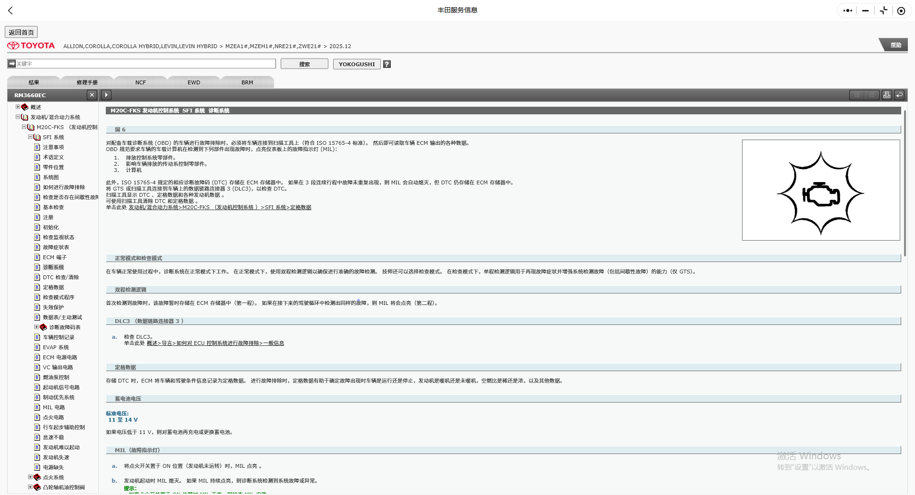
Task: Follow the SFI 系统>定格数据 link
Action: pos(220,207)
